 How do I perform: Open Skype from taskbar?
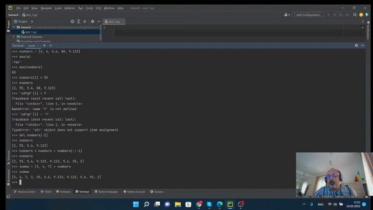click(209, 204)
